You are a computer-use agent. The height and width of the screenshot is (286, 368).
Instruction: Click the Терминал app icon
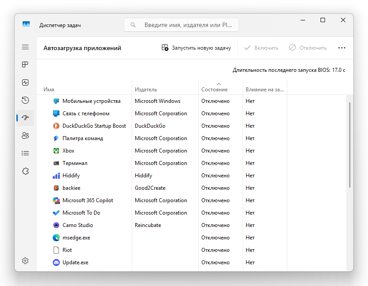pyautogui.click(x=56, y=163)
